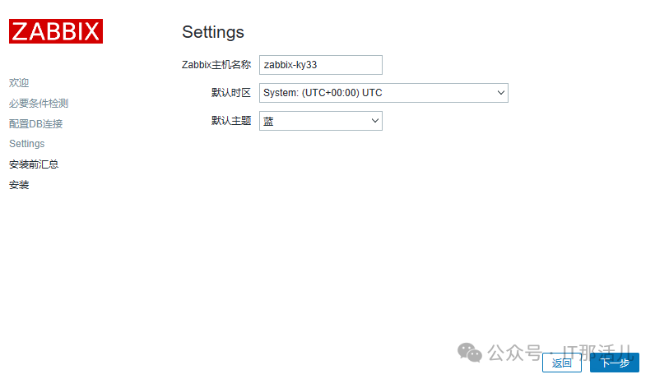Click the 返回 back button
The height and width of the screenshot is (379, 655).
point(562,363)
